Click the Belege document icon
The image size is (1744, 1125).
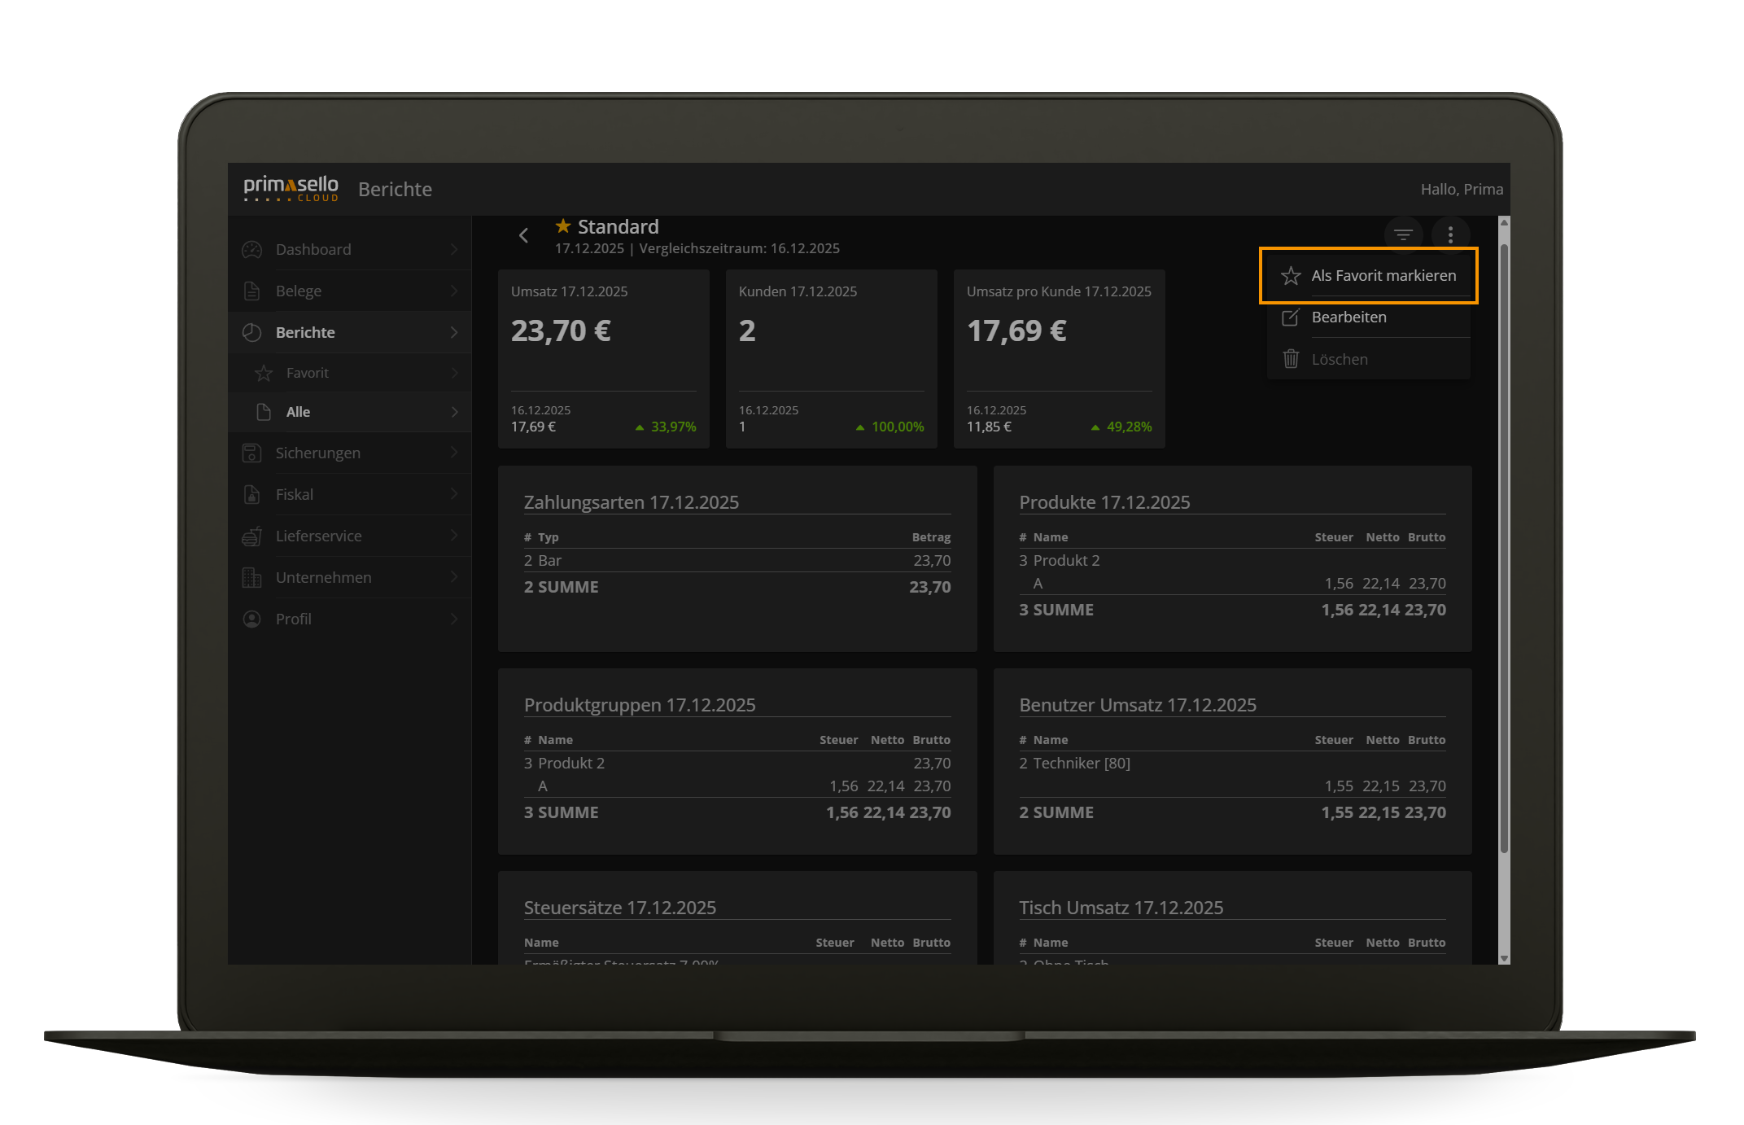(x=252, y=291)
